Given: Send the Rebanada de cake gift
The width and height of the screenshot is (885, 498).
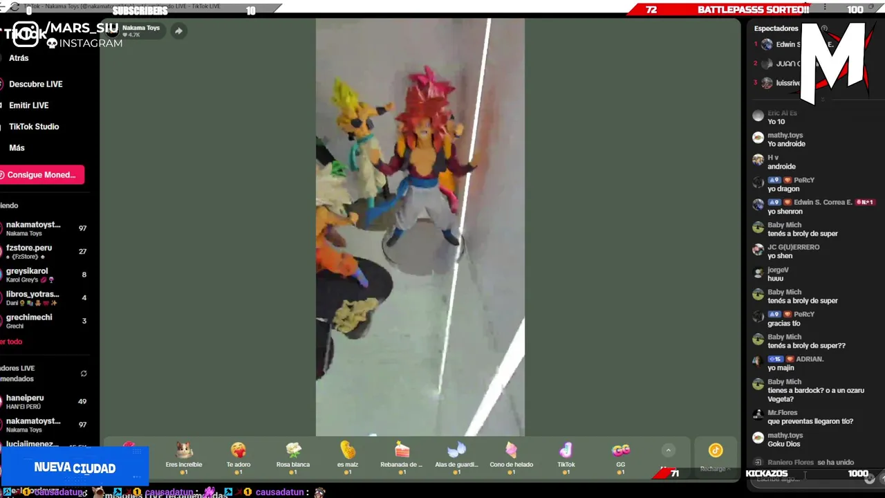Looking at the screenshot, I should [x=402, y=458].
